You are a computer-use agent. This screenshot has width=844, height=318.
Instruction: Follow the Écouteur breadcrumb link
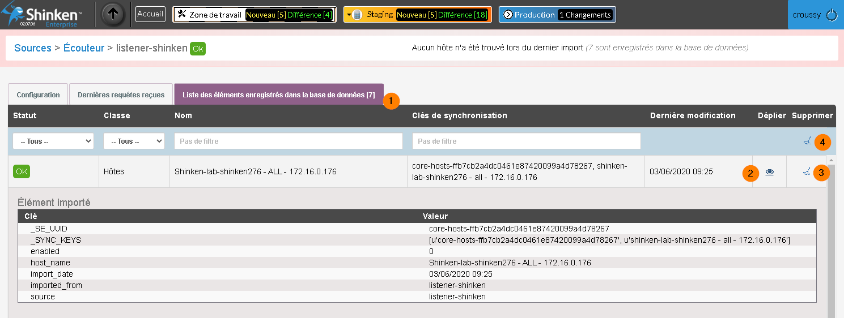pyautogui.click(x=84, y=48)
